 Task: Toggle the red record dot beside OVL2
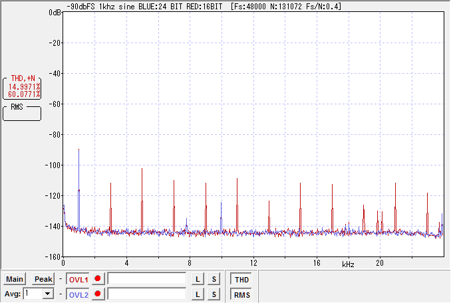click(x=98, y=294)
